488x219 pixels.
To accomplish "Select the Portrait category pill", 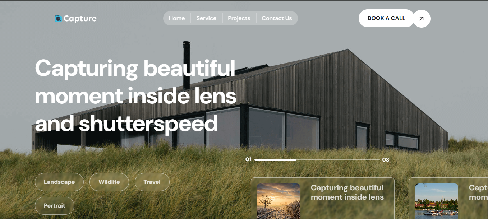I will point(55,206).
